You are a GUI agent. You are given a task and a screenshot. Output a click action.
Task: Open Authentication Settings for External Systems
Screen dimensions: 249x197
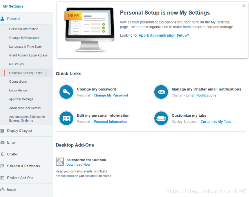point(27,119)
